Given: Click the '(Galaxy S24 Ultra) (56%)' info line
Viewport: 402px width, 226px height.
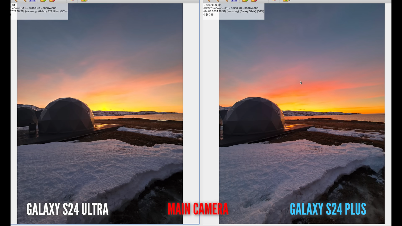Looking at the screenshot, I should coord(39,11).
